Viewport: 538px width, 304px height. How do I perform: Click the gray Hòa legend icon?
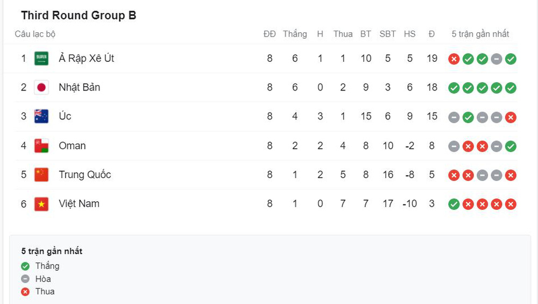(25, 279)
